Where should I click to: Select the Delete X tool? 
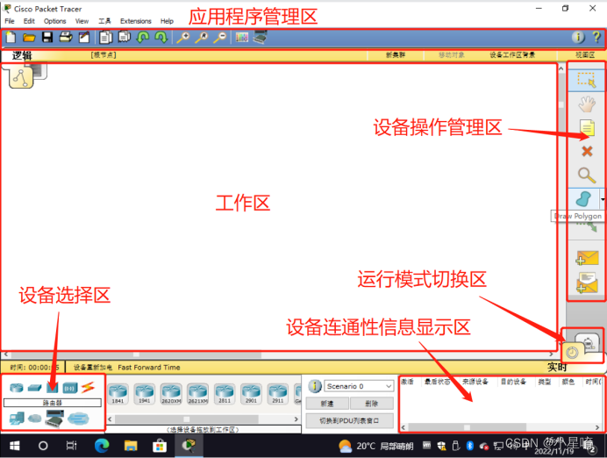(587, 151)
